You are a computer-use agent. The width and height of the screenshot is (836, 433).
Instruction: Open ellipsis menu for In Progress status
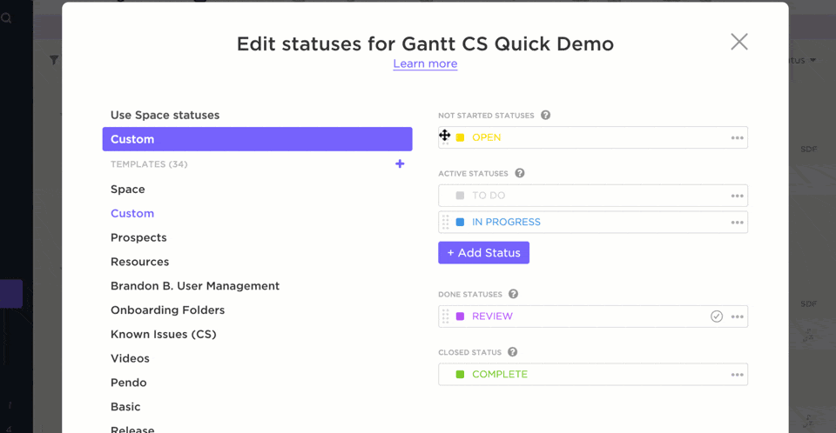point(738,222)
